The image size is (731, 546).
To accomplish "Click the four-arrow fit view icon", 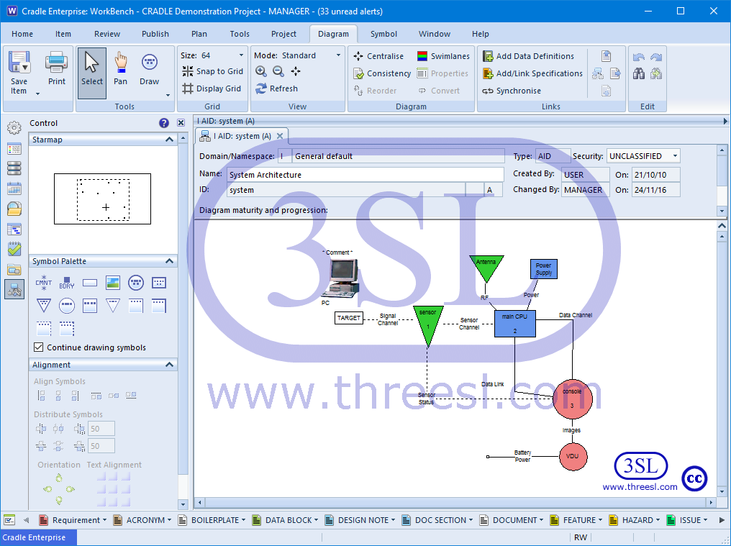I will [x=296, y=71].
